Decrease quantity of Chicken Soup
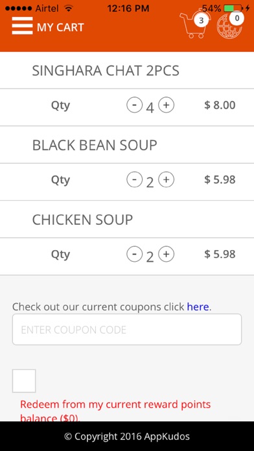Viewport: 254px width, 451px height. coord(134,254)
